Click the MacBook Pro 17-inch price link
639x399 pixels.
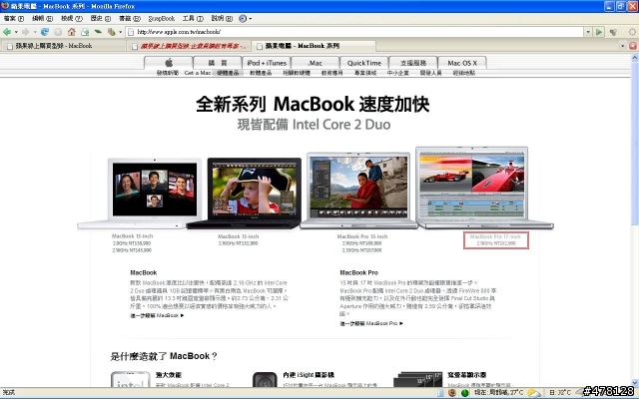(496, 239)
